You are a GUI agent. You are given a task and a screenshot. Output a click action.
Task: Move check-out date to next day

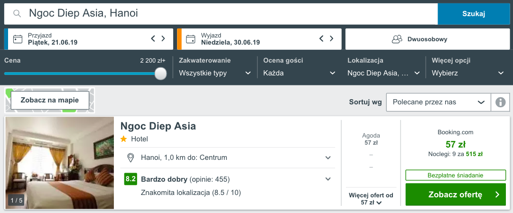pos(332,38)
